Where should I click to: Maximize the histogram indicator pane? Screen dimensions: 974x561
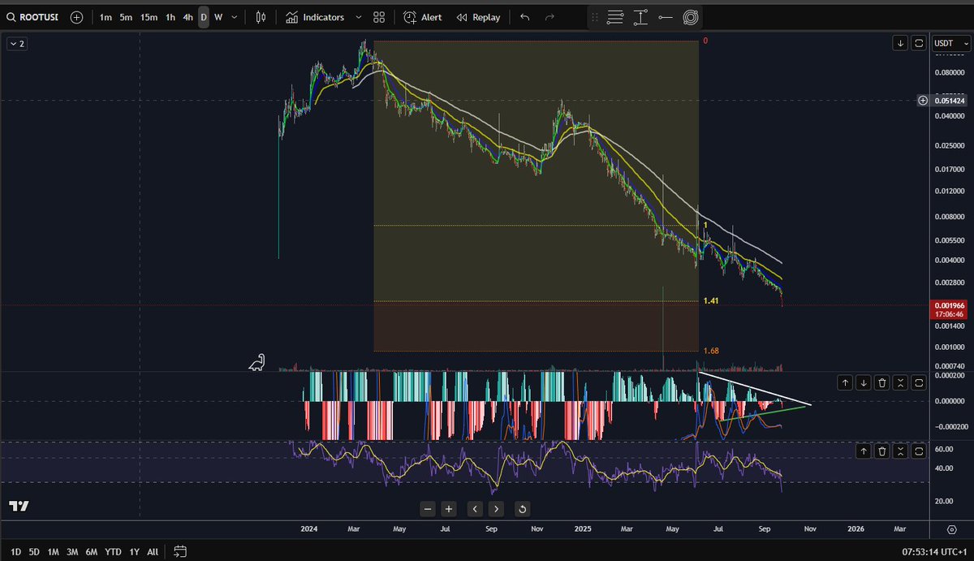(x=918, y=382)
